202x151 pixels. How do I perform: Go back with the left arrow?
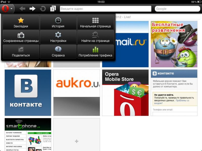[x=22, y=9]
